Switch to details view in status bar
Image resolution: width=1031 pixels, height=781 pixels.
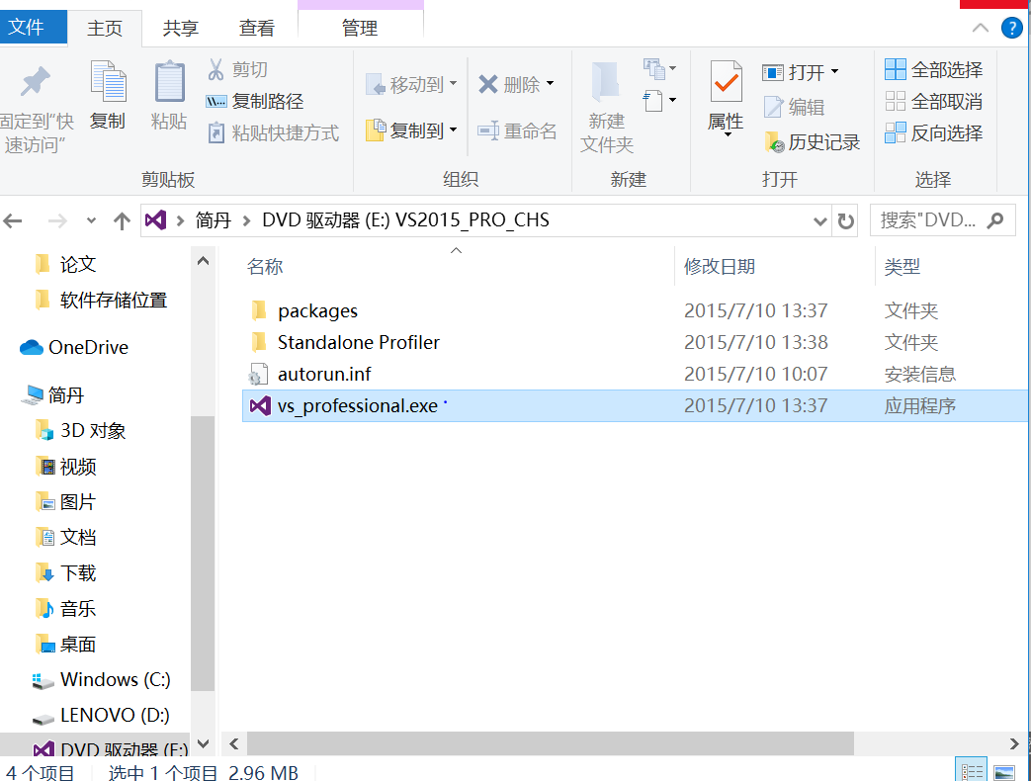(973, 771)
